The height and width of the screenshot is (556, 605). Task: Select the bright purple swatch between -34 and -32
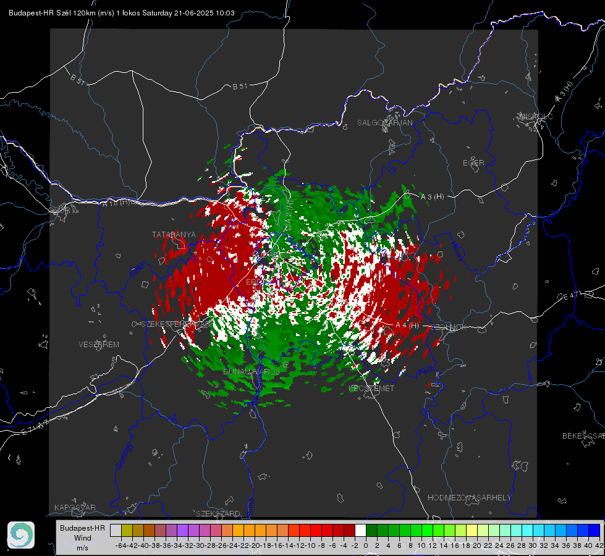182,530
